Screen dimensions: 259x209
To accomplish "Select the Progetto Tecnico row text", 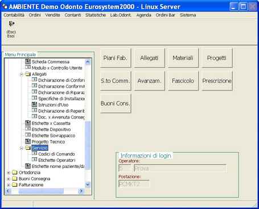I will (48, 142).
